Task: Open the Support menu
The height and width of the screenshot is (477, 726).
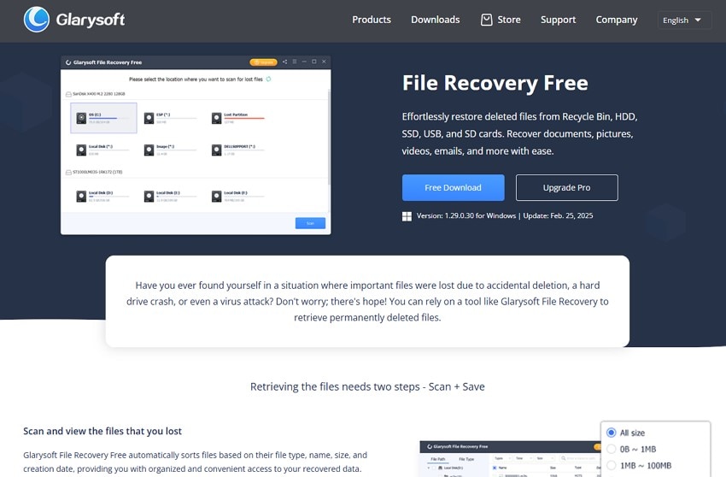Action: (558, 20)
